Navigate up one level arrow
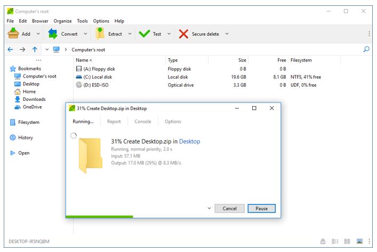This screenshot has height=252, width=377. tap(35, 50)
